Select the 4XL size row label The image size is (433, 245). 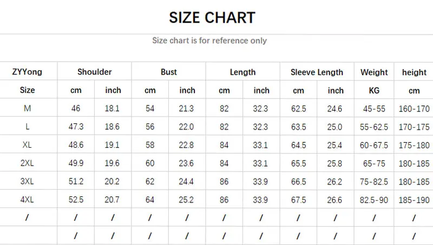tap(27, 200)
